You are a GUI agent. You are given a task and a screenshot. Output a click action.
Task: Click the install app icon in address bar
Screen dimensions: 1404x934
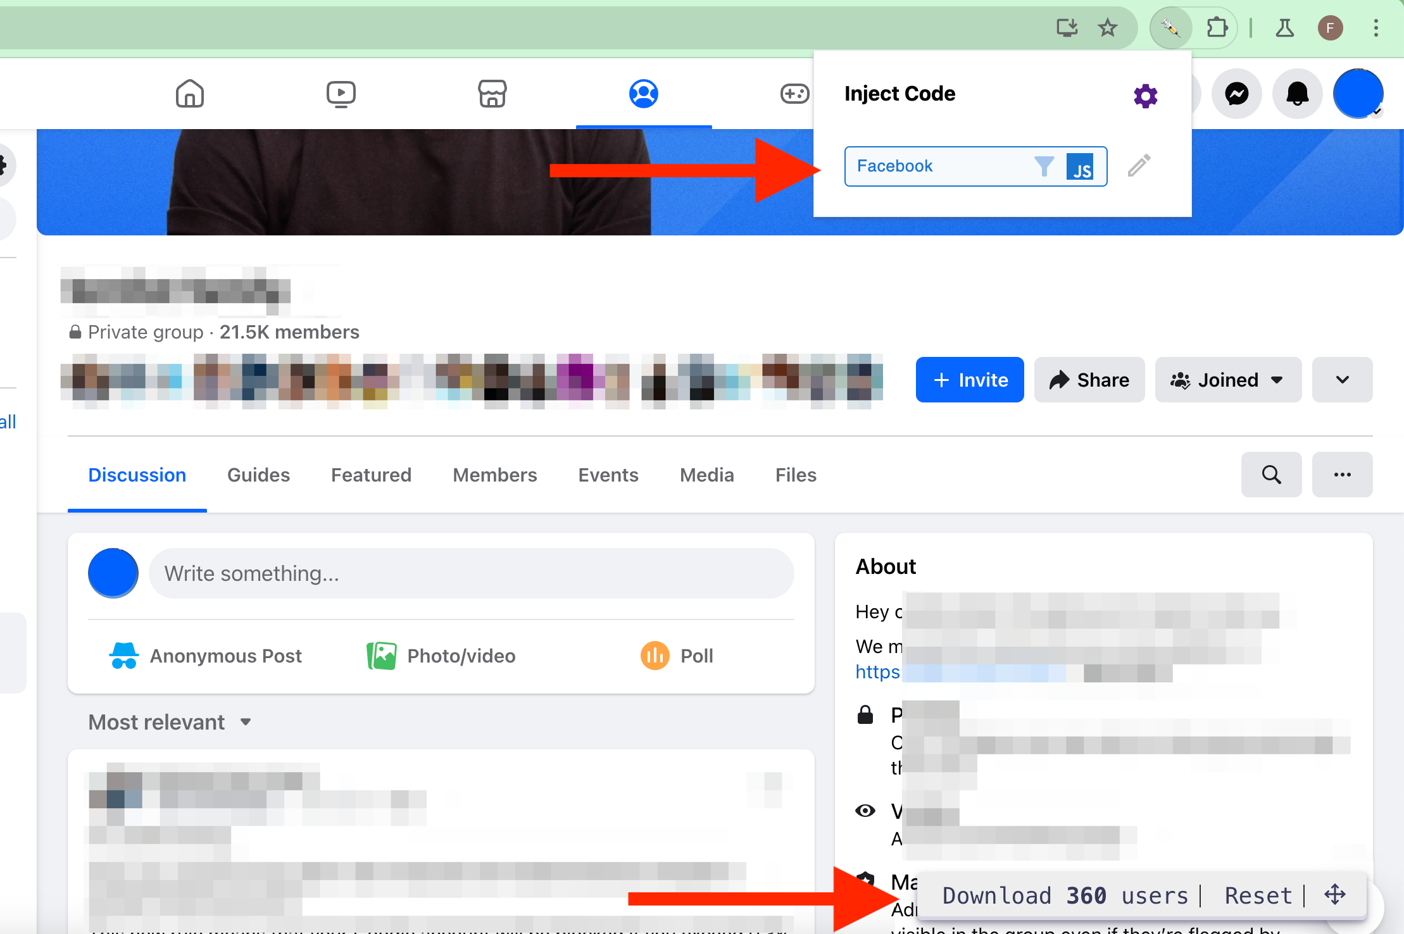pyautogui.click(x=1067, y=28)
